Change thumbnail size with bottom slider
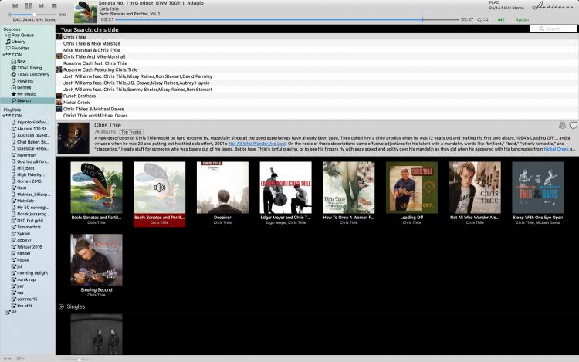 (x=73, y=359)
